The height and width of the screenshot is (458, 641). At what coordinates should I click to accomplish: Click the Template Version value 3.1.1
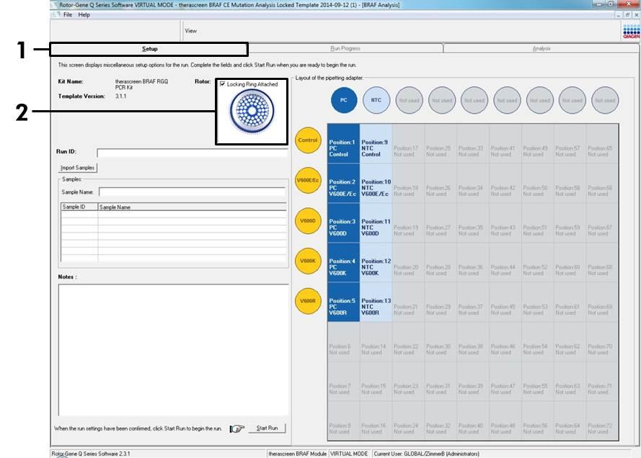[x=120, y=96]
